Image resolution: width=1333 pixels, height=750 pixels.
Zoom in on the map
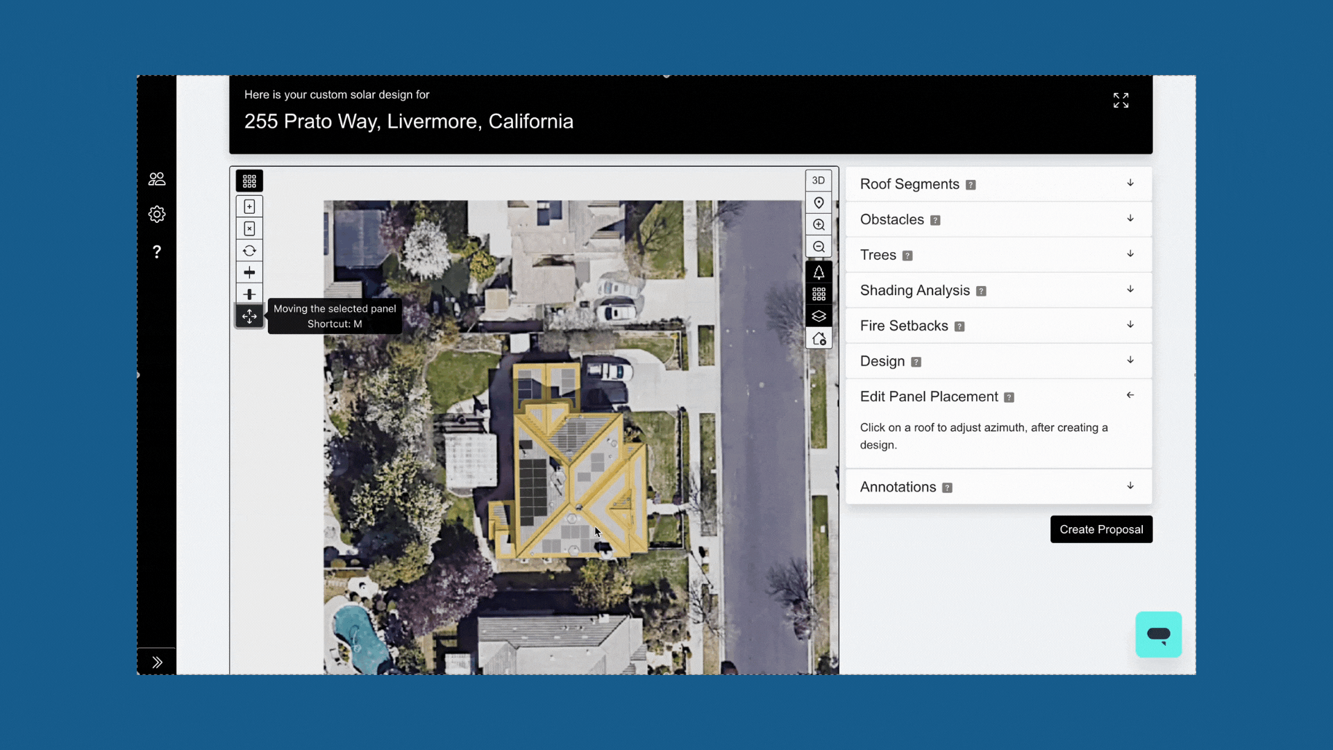[x=819, y=225]
